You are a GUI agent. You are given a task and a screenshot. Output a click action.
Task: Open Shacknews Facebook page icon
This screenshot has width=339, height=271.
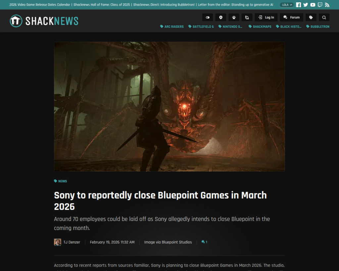(x=299, y=5)
